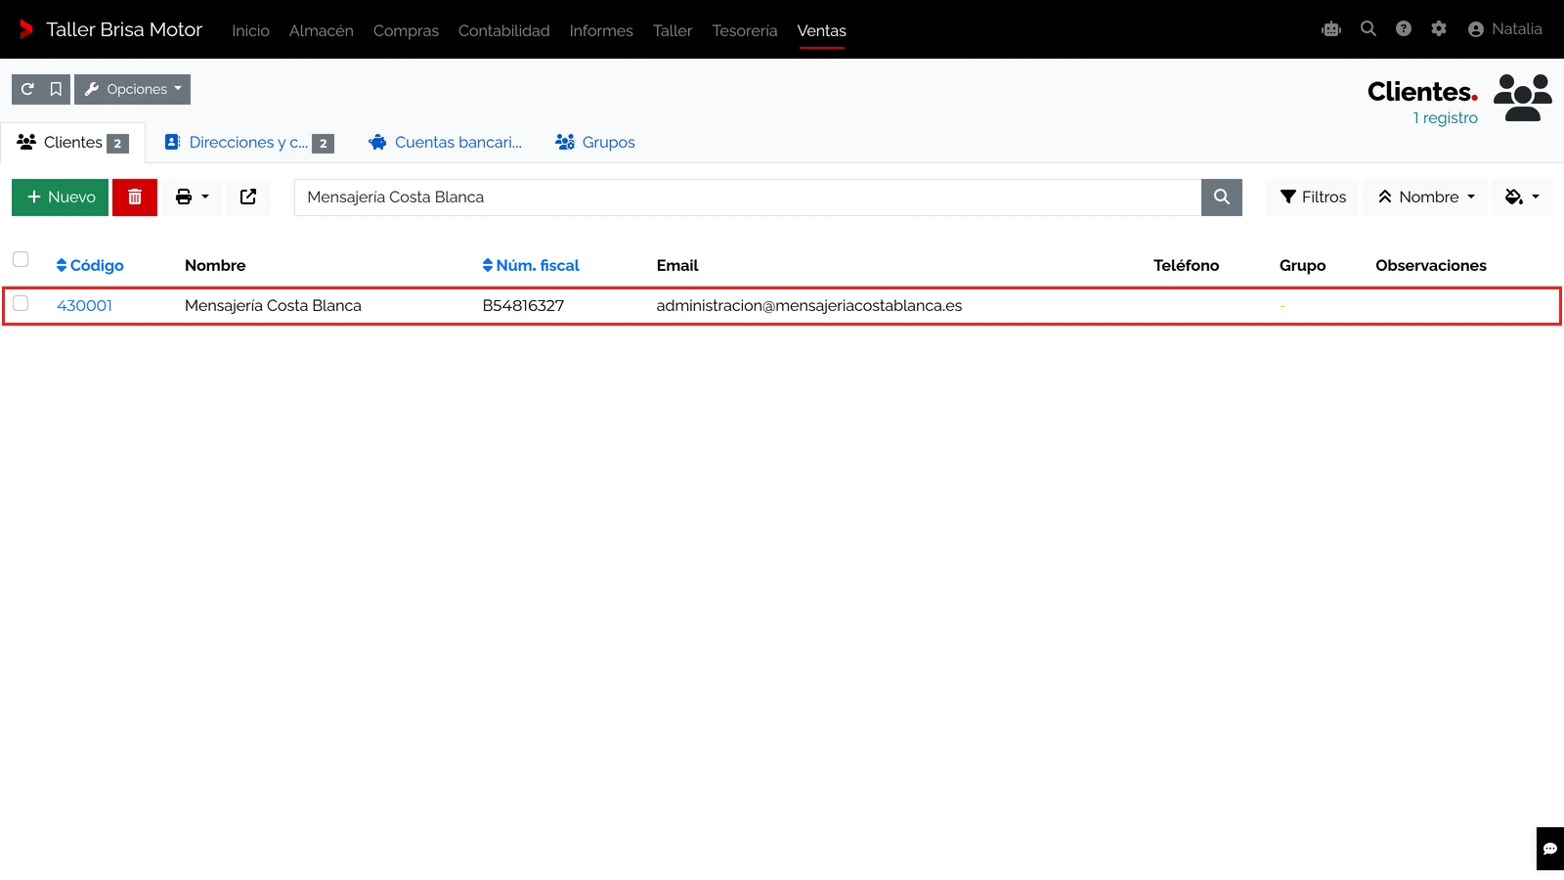Open the Almacén menu
This screenshot has height=880, width=1564.
tap(322, 30)
